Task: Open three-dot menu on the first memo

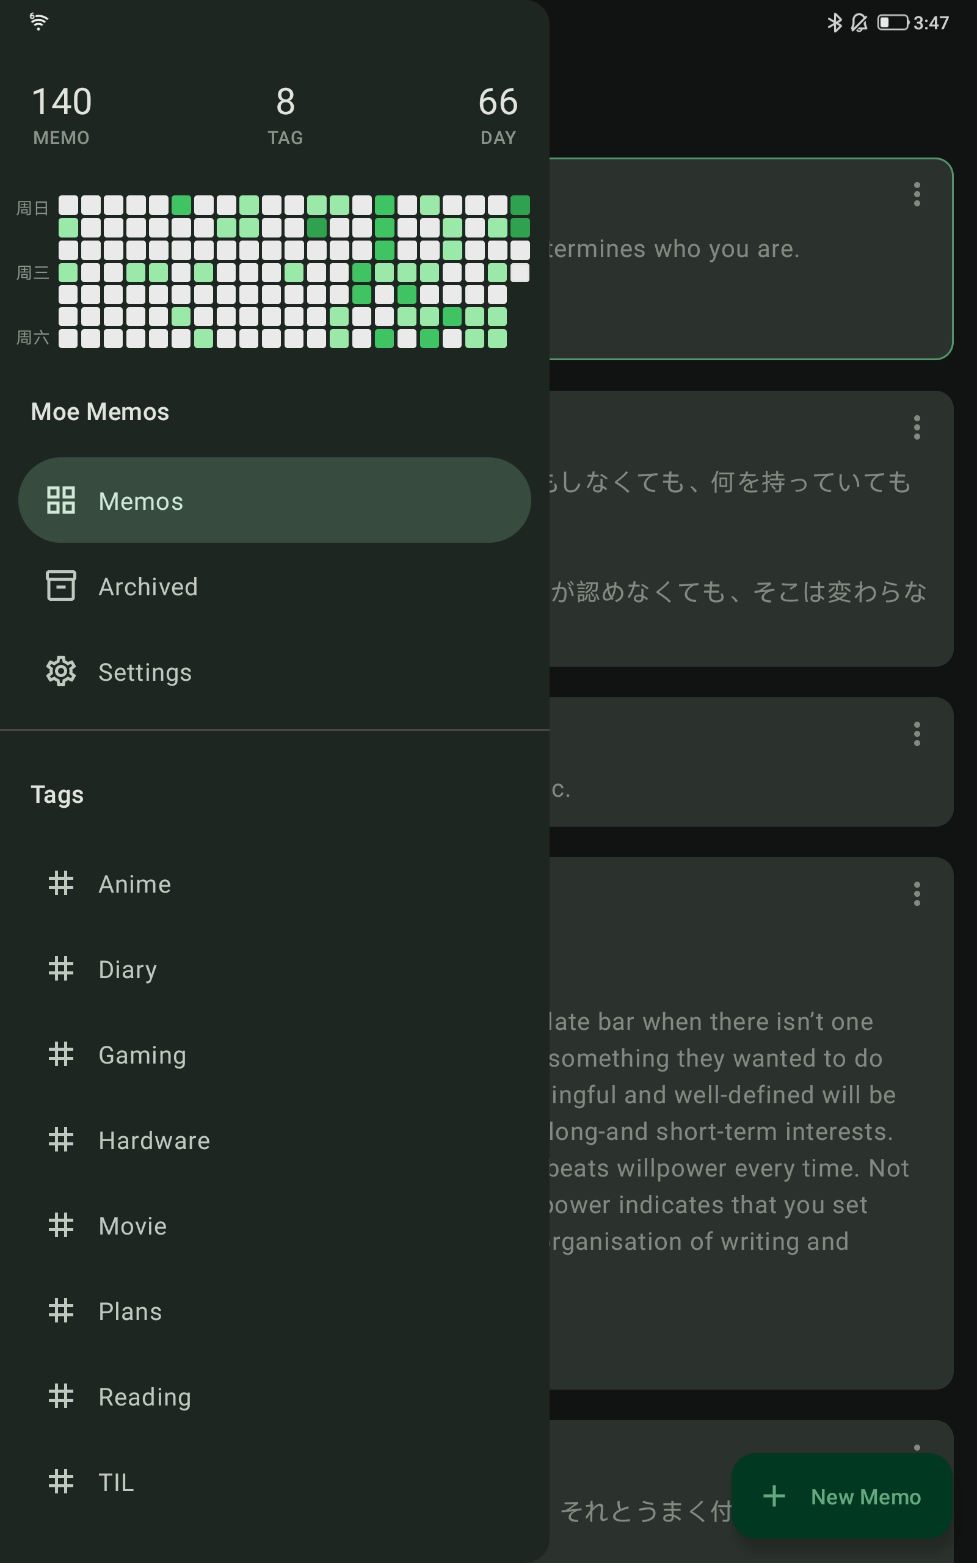Action: tap(917, 194)
